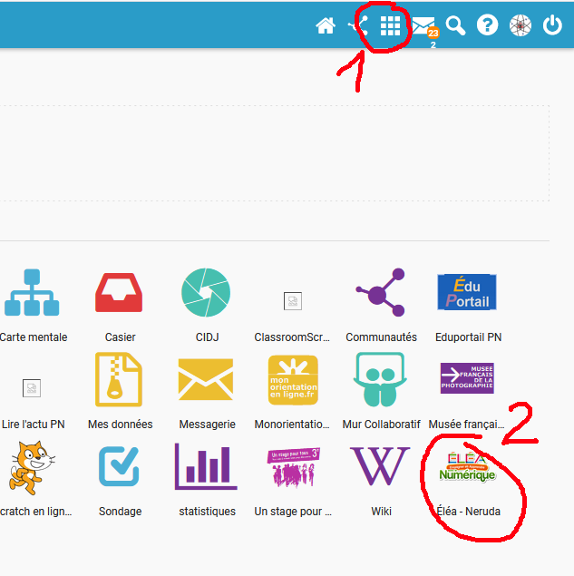Open the Wiki app
The height and width of the screenshot is (576, 574).
[x=381, y=466]
